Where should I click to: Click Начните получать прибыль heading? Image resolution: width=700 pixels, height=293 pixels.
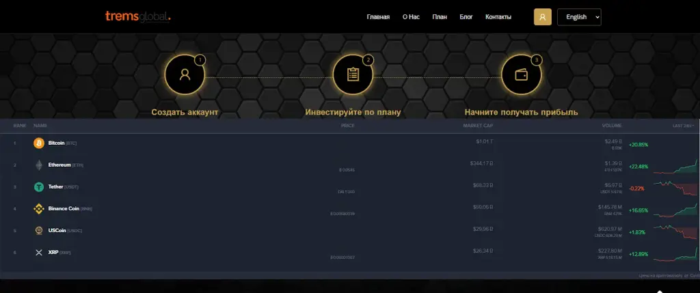coord(522,113)
